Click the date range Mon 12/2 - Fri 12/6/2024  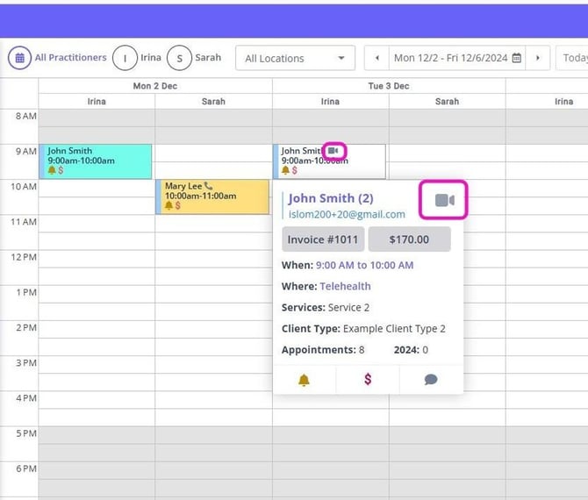click(450, 58)
